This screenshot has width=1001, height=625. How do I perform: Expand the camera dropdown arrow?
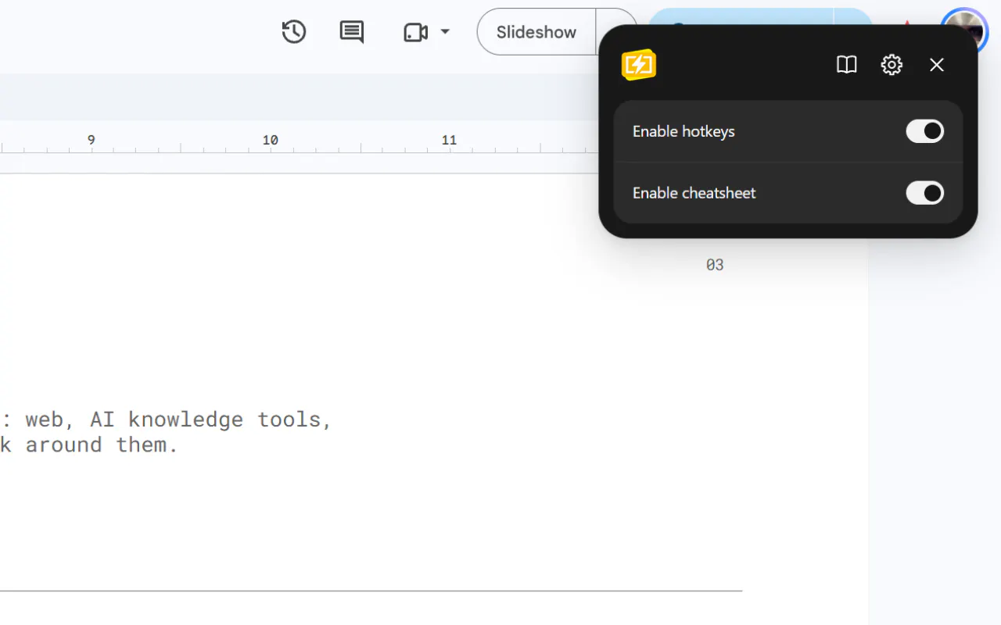pyautogui.click(x=445, y=32)
